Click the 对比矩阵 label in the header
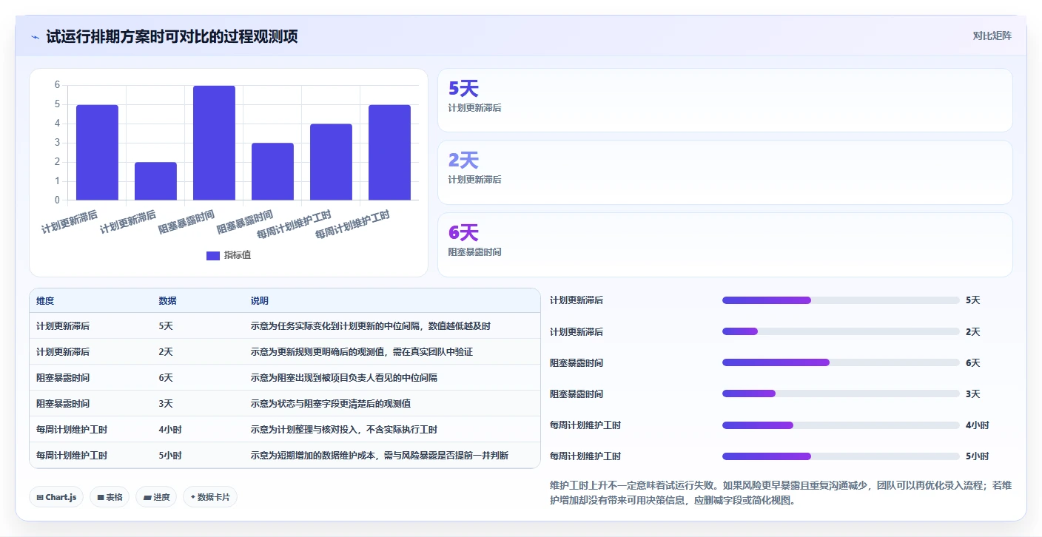Image resolution: width=1042 pixels, height=537 pixels. tap(992, 36)
